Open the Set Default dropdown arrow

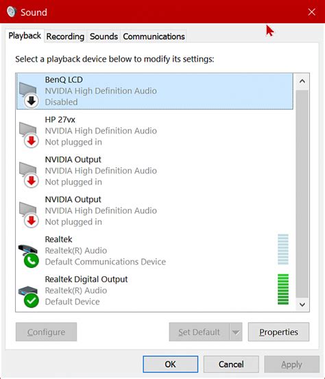[x=236, y=332]
